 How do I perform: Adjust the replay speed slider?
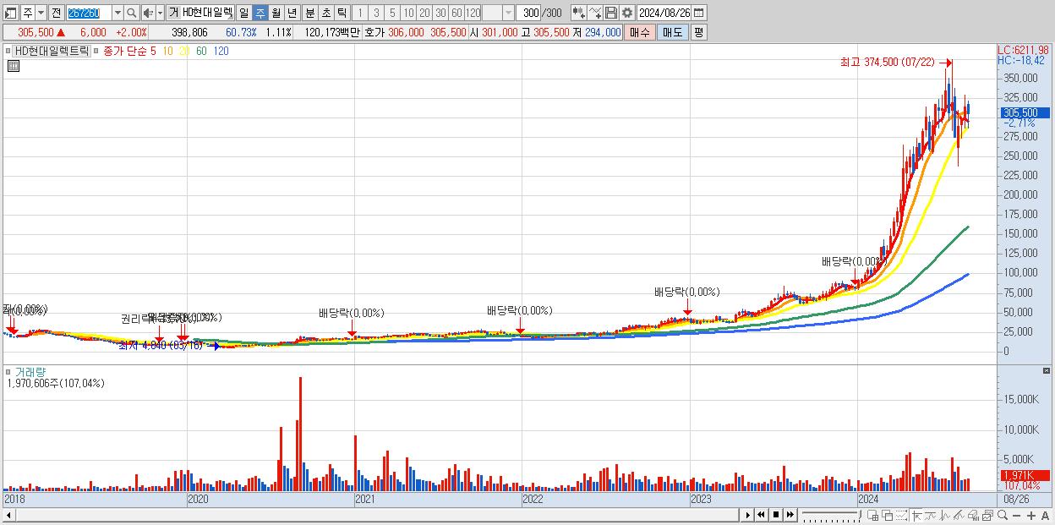[x=832, y=515]
